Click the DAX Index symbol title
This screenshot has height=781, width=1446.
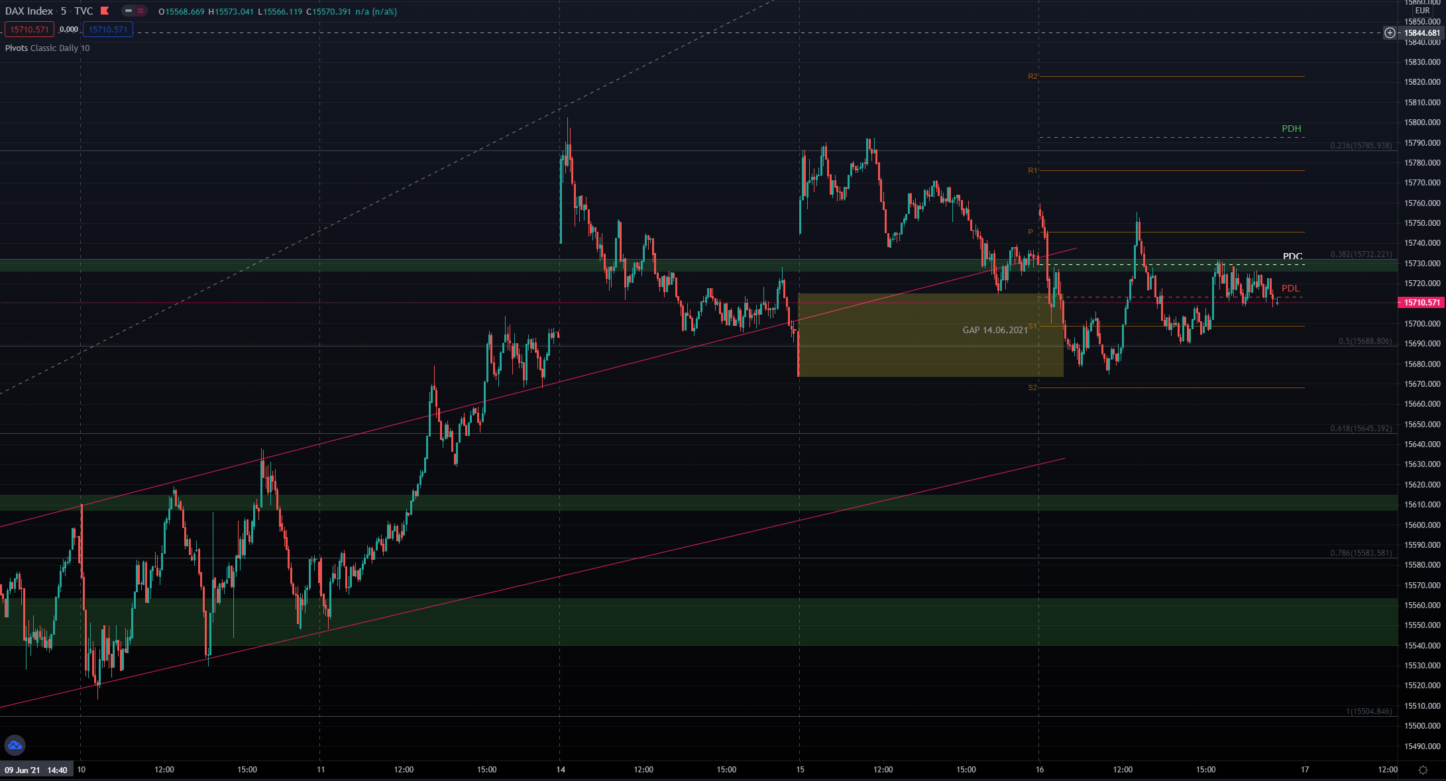click(x=29, y=11)
